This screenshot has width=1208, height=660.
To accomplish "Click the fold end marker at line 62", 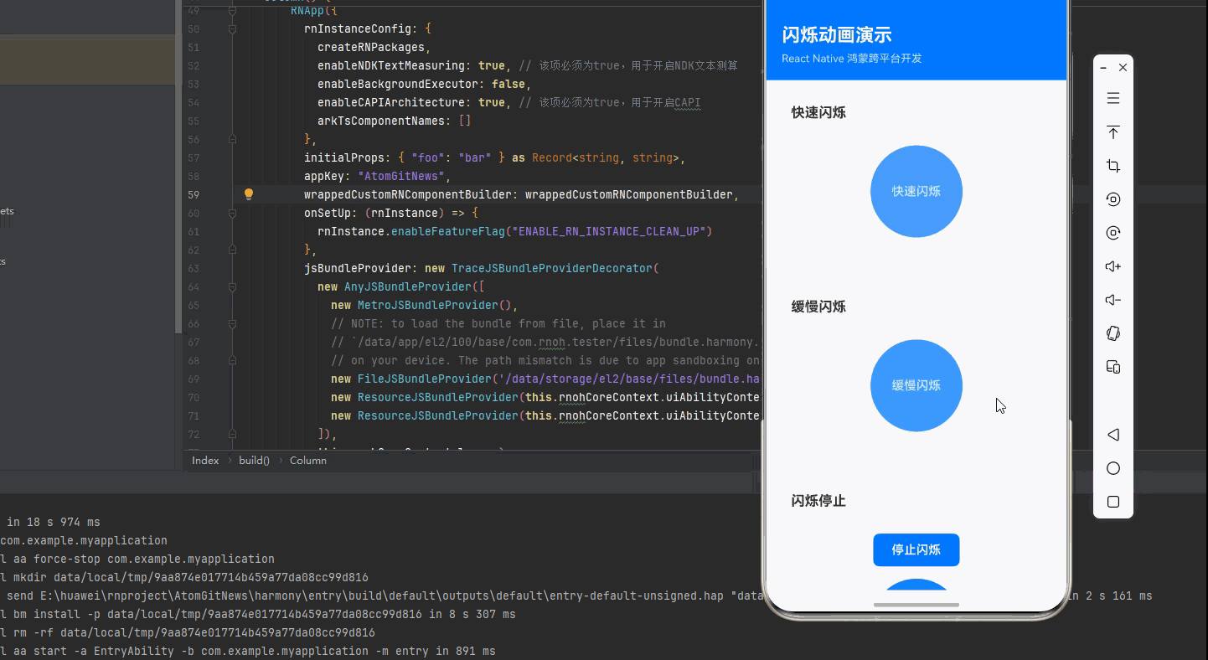I will pyautogui.click(x=232, y=250).
